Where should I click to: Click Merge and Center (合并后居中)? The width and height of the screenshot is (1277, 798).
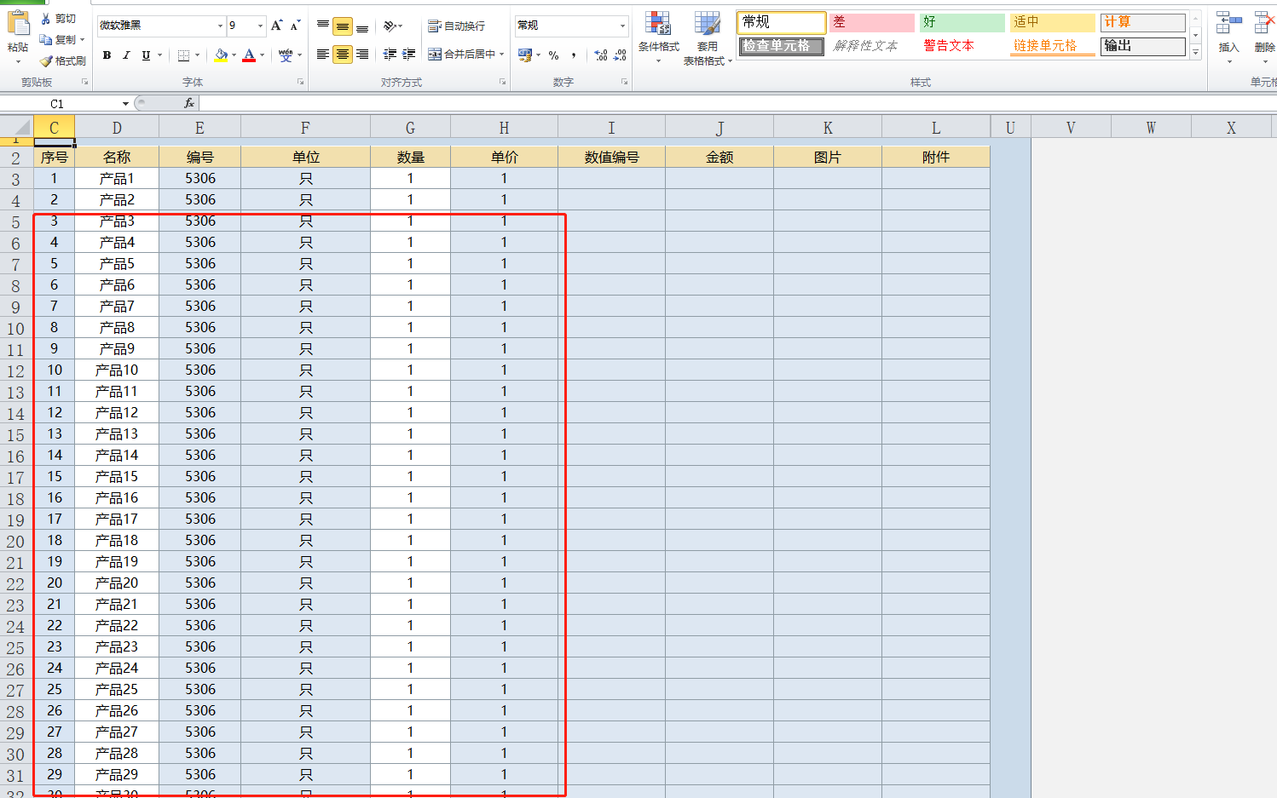[x=465, y=55]
